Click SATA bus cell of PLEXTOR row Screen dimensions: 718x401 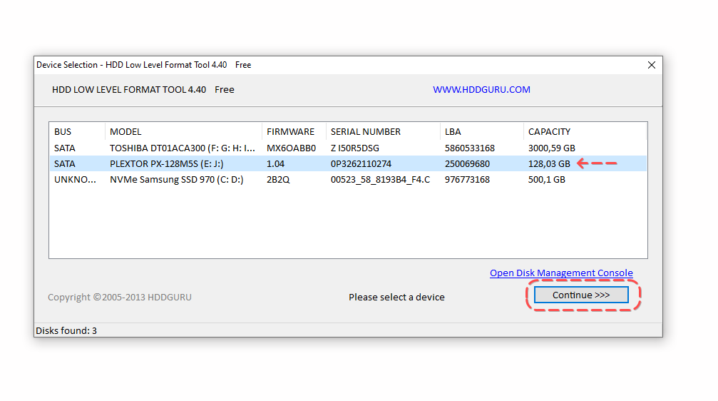[x=65, y=163]
